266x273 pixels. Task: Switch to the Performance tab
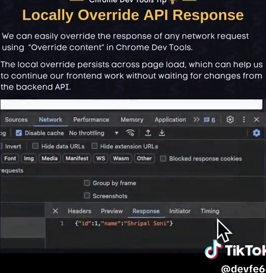click(x=91, y=120)
